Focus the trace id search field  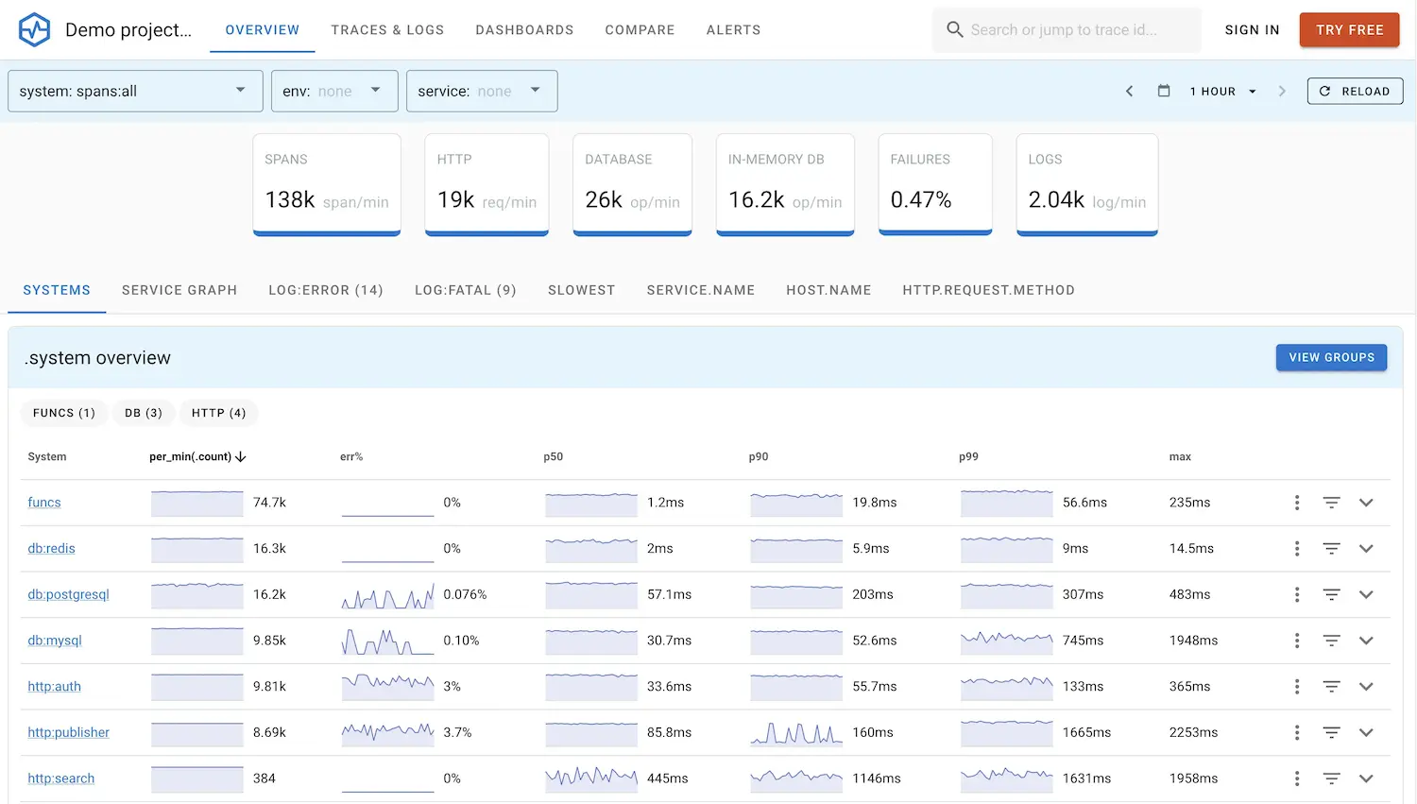tap(1066, 30)
